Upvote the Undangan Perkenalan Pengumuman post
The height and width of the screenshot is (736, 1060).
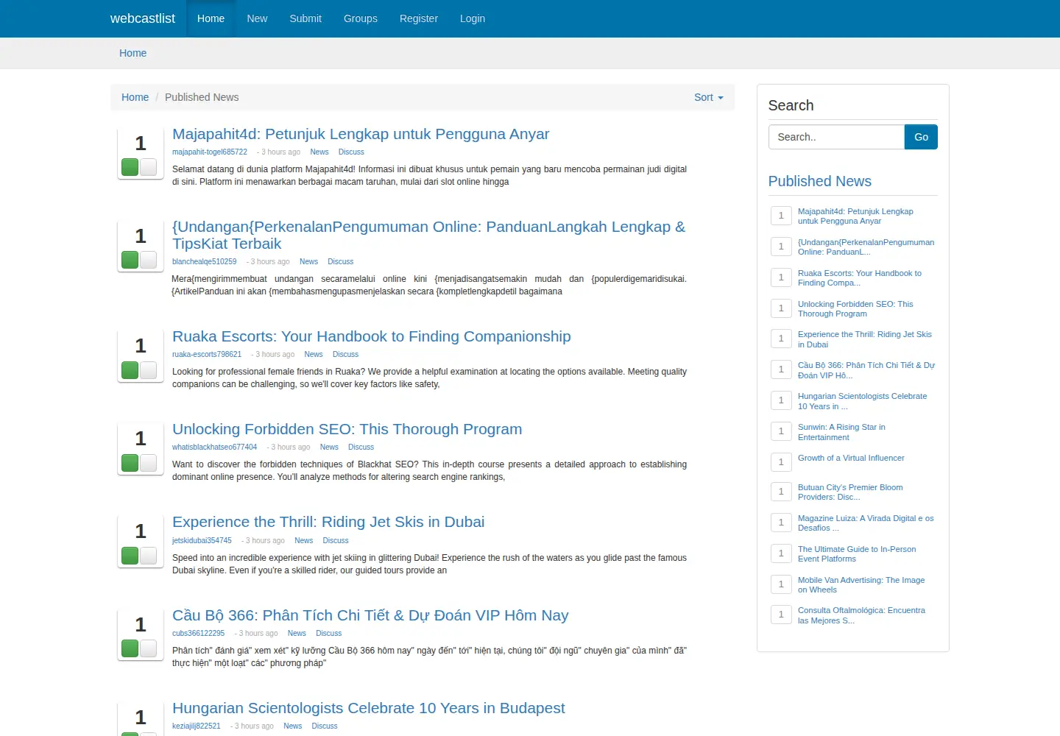tap(130, 260)
